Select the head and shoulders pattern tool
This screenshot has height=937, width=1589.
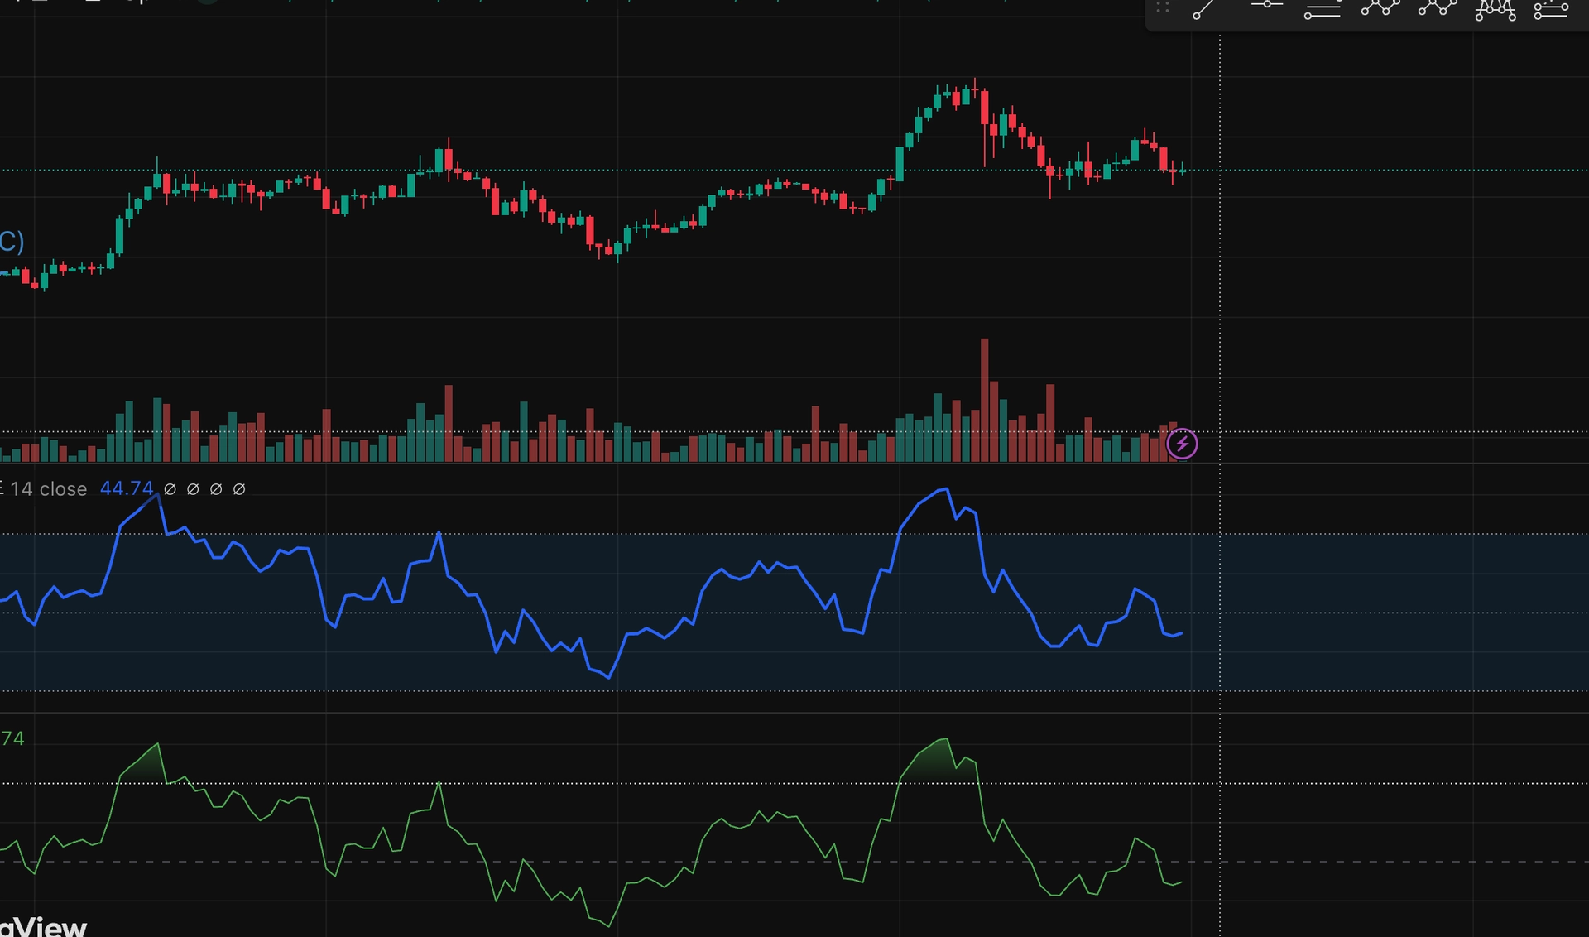[1495, 10]
